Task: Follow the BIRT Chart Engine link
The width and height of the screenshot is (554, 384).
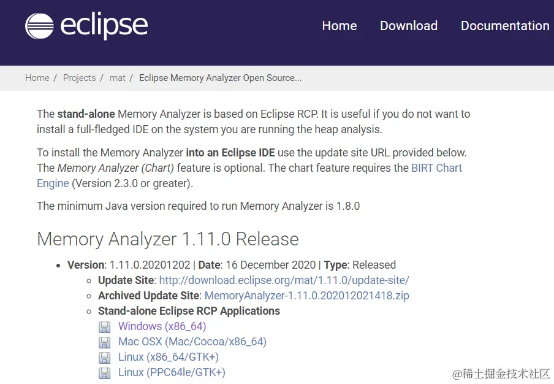Action: (x=436, y=168)
